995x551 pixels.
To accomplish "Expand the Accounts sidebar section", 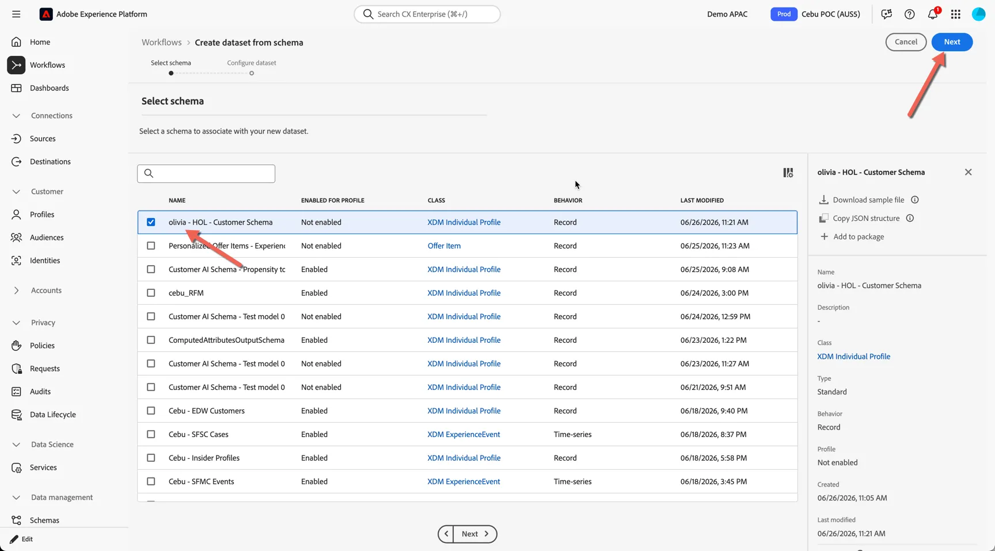I will [16, 290].
